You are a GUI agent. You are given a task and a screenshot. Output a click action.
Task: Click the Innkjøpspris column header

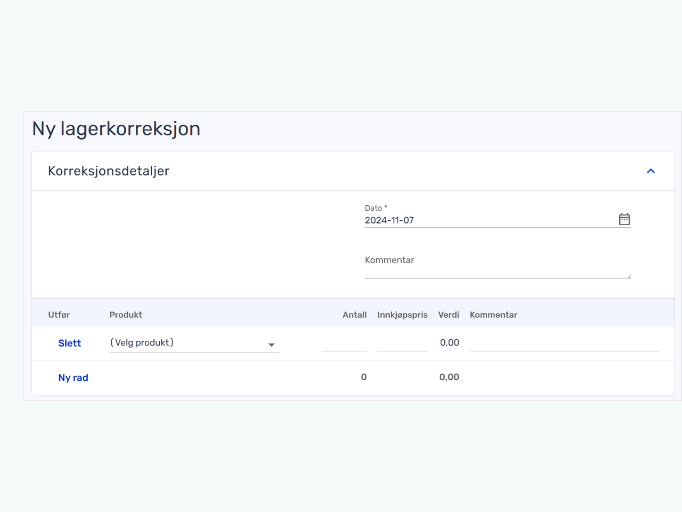pyautogui.click(x=402, y=315)
